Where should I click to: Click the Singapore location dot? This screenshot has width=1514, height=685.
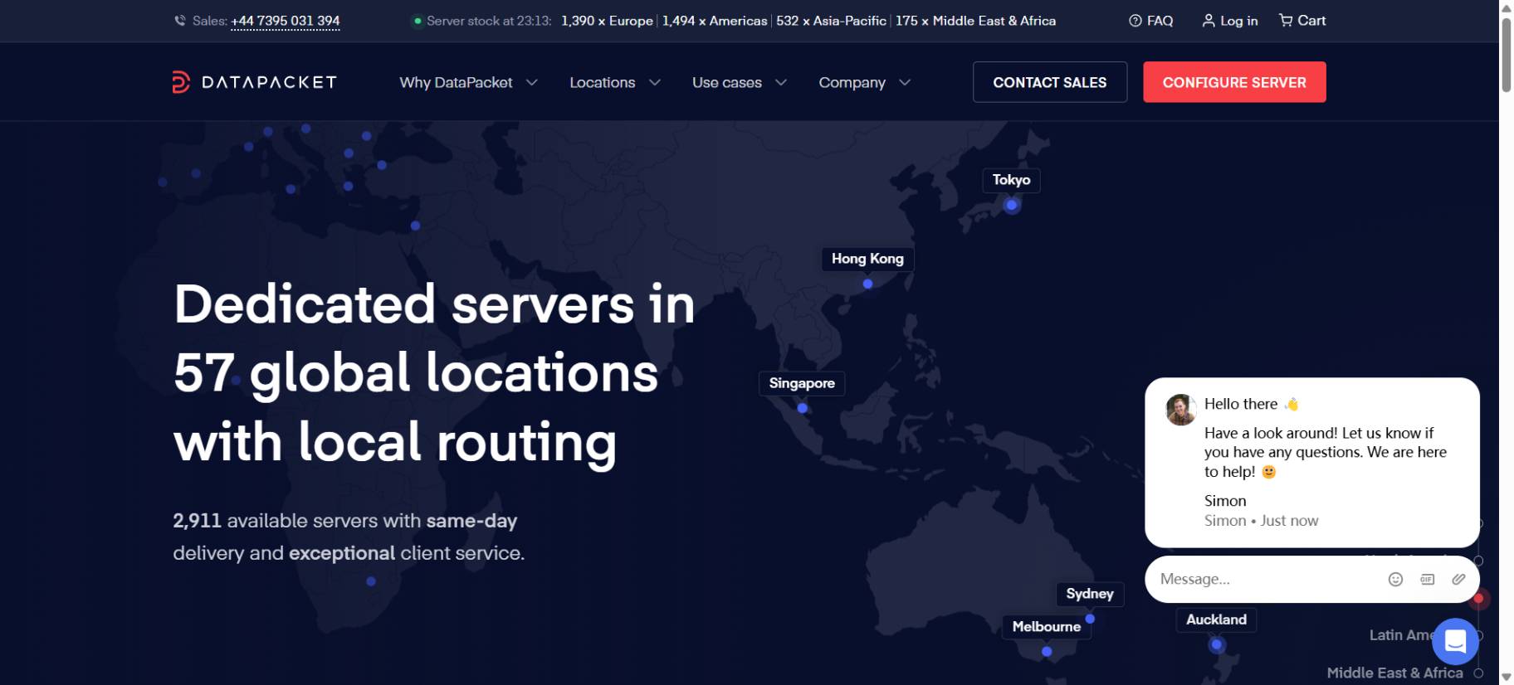click(x=802, y=408)
